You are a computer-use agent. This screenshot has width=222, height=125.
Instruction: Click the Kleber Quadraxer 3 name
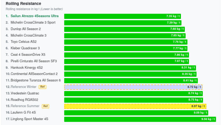pyautogui.click(x=25, y=48)
